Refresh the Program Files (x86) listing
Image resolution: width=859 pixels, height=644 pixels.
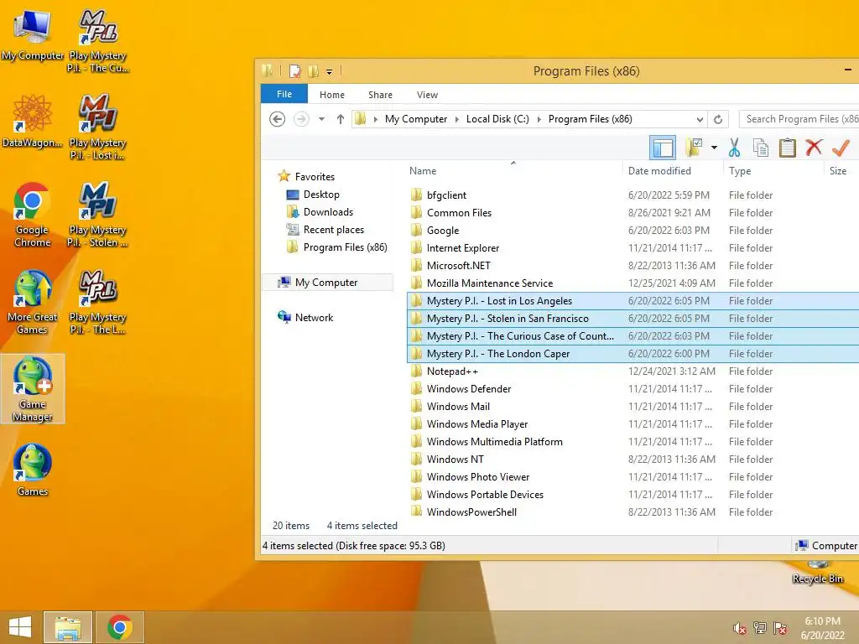click(x=718, y=119)
